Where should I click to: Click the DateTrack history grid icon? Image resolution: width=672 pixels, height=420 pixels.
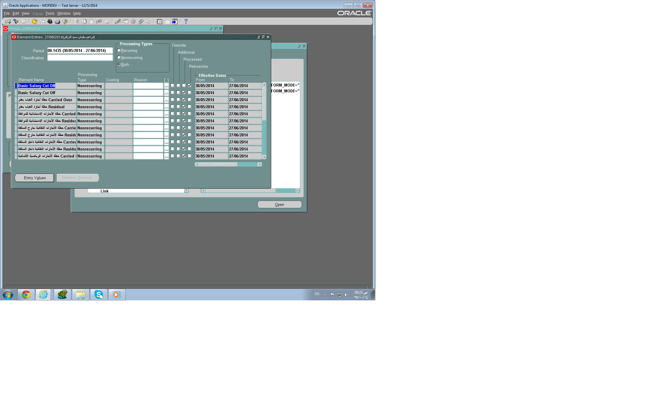pyautogui.click(x=167, y=21)
